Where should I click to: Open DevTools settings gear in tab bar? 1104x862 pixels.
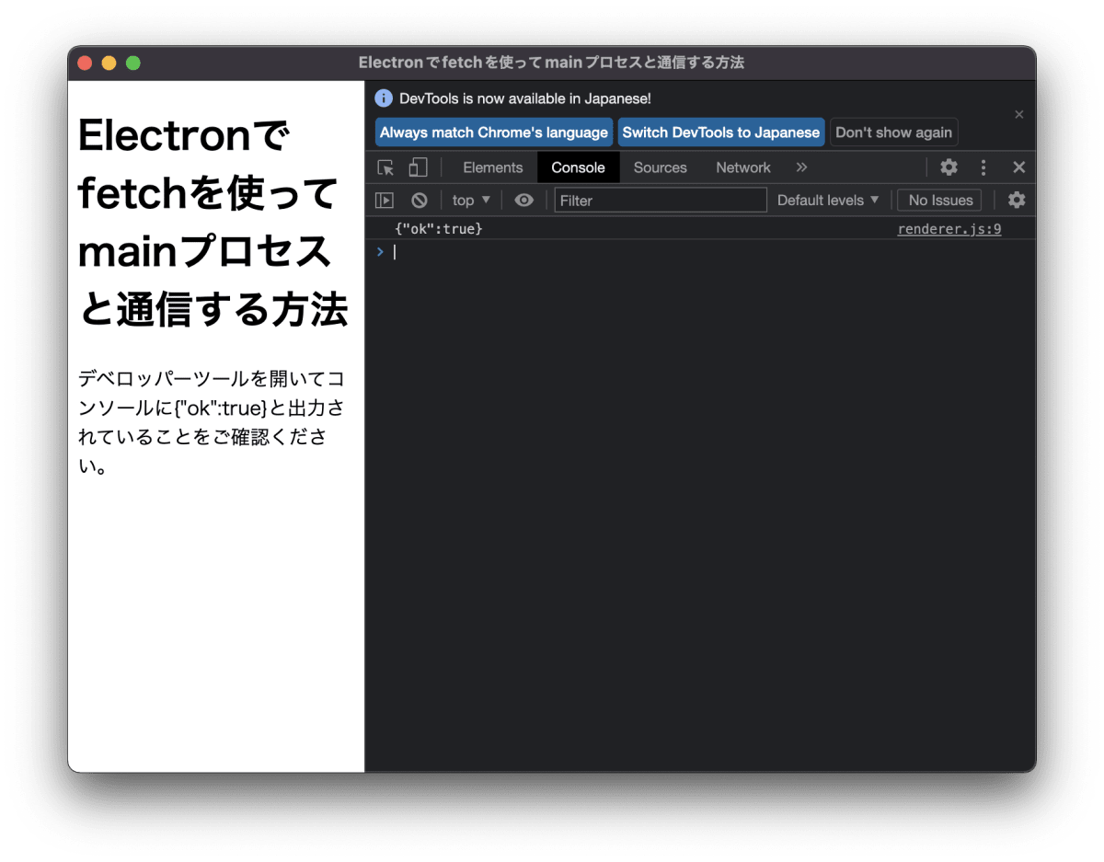coord(949,167)
